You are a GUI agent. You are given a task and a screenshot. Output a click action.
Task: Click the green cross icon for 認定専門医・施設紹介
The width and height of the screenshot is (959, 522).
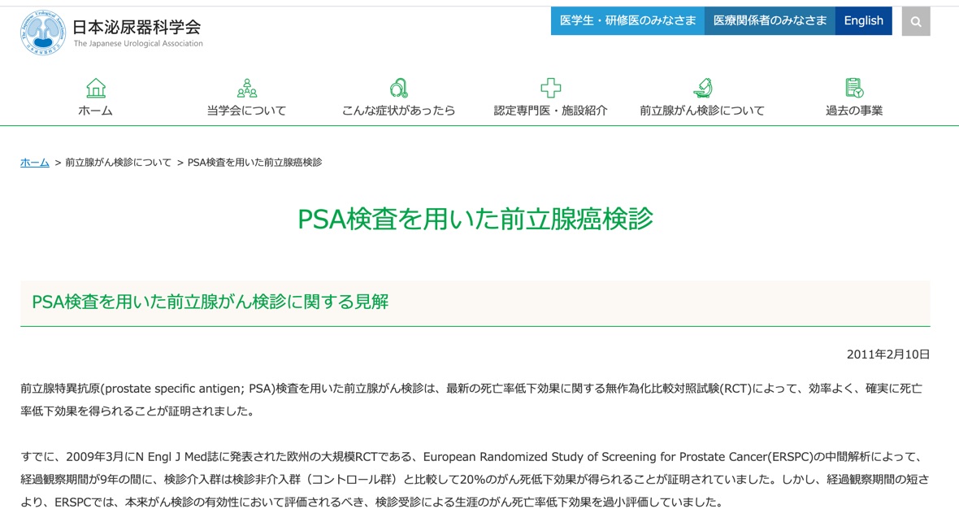[x=552, y=88]
